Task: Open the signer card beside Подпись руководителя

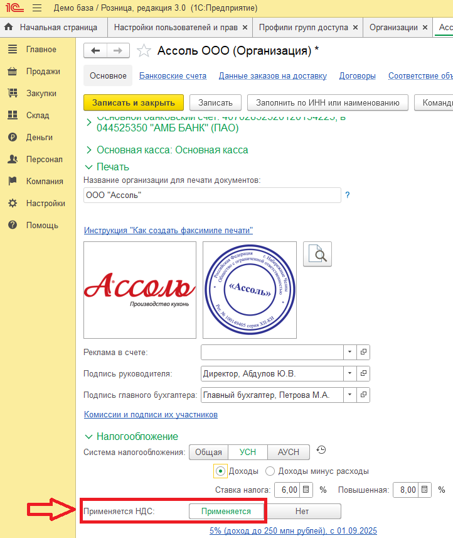Action: click(363, 374)
